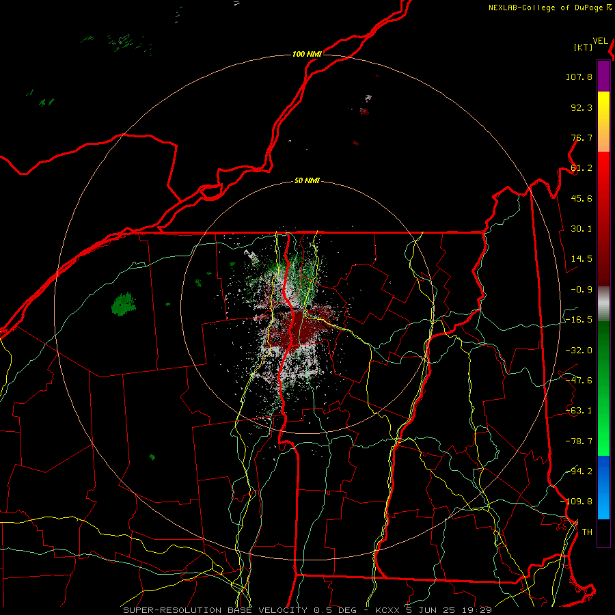615x615 pixels.
Task: Click the -16.5 value on the velocity scale
Action: tap(579, 320)
